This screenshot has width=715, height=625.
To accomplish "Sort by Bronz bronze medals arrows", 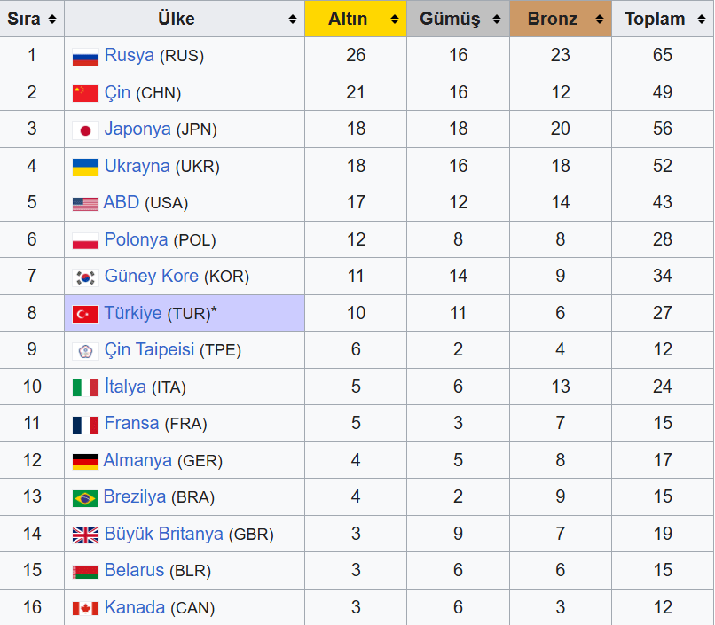I will (600, 20).
